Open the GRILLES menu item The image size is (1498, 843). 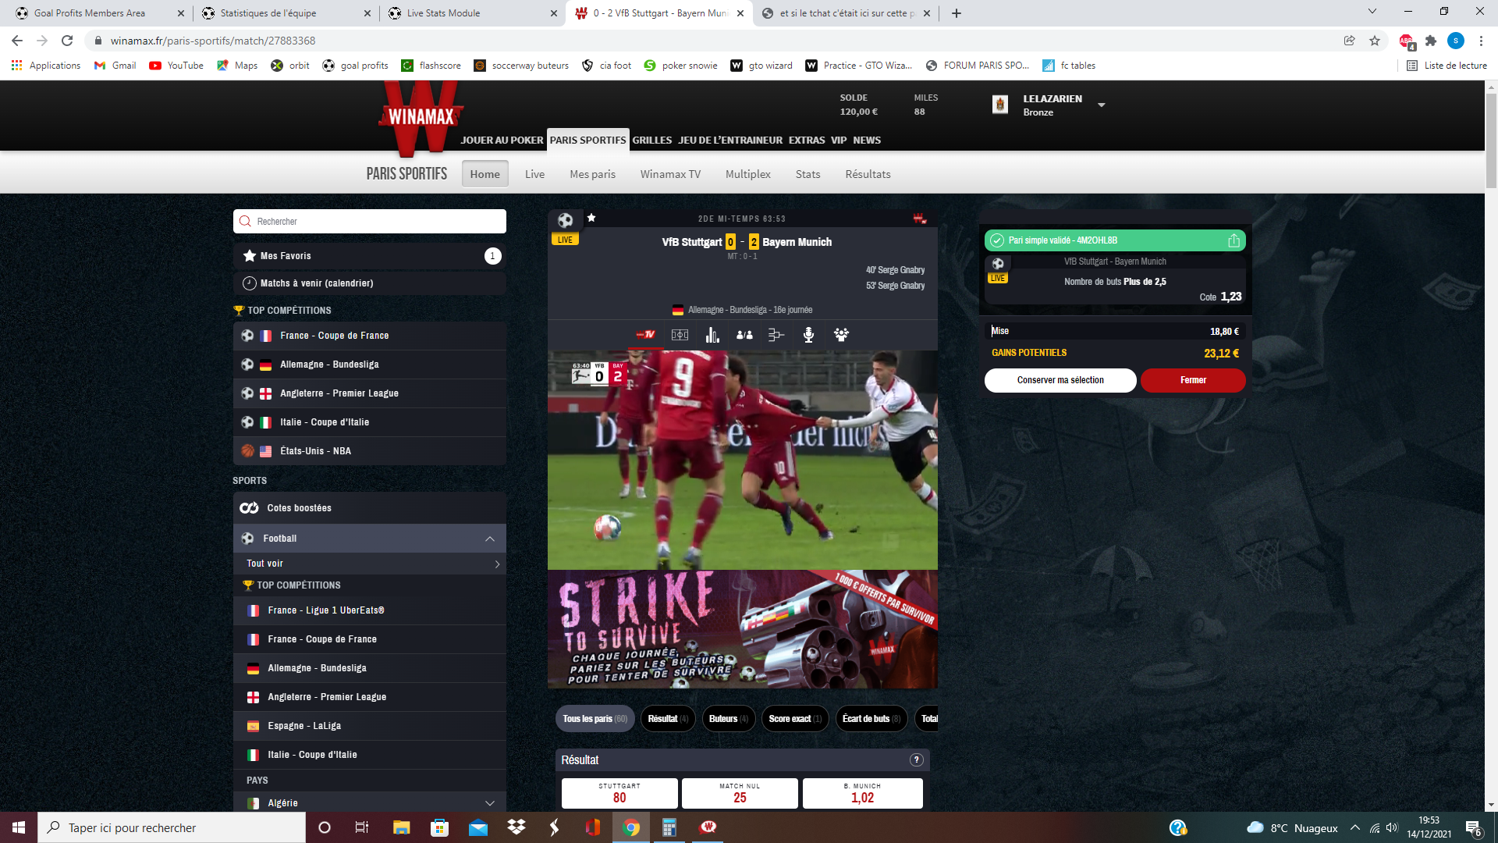pos(651,140)
